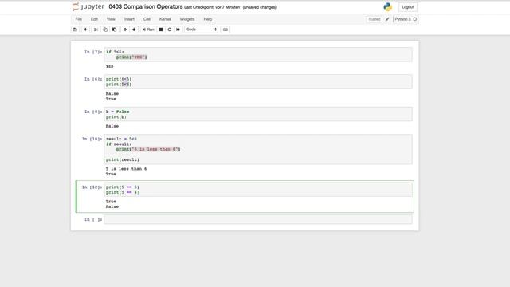
Task: Open the Widgets menu
Action: point(187,19)
